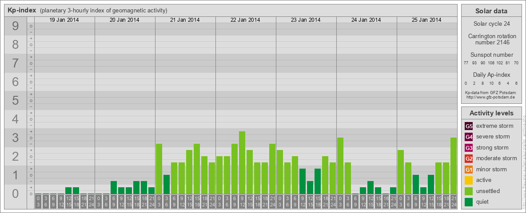The height and width of the screenshot is (213, 526).
Task: Click the 22 Jan 9-12 time label
Action: click(242, 201)
